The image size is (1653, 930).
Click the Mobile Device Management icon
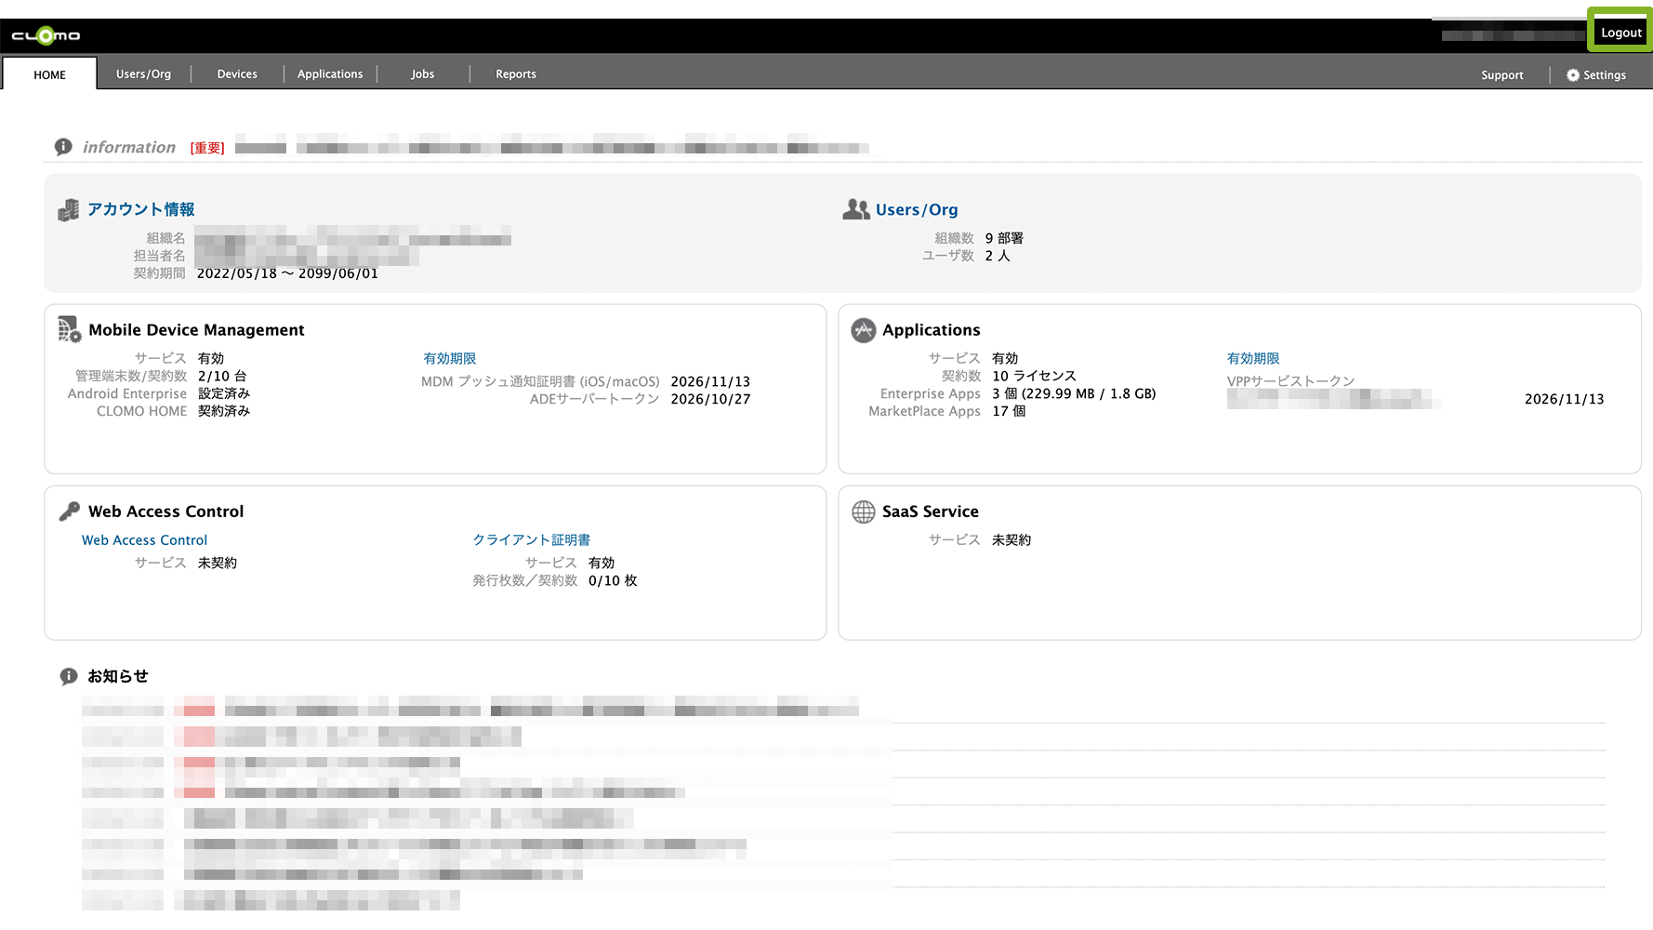point(70,329)
